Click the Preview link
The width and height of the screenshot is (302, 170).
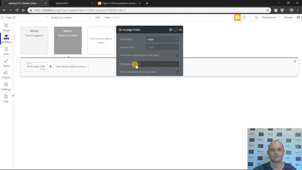pos(288,17)
